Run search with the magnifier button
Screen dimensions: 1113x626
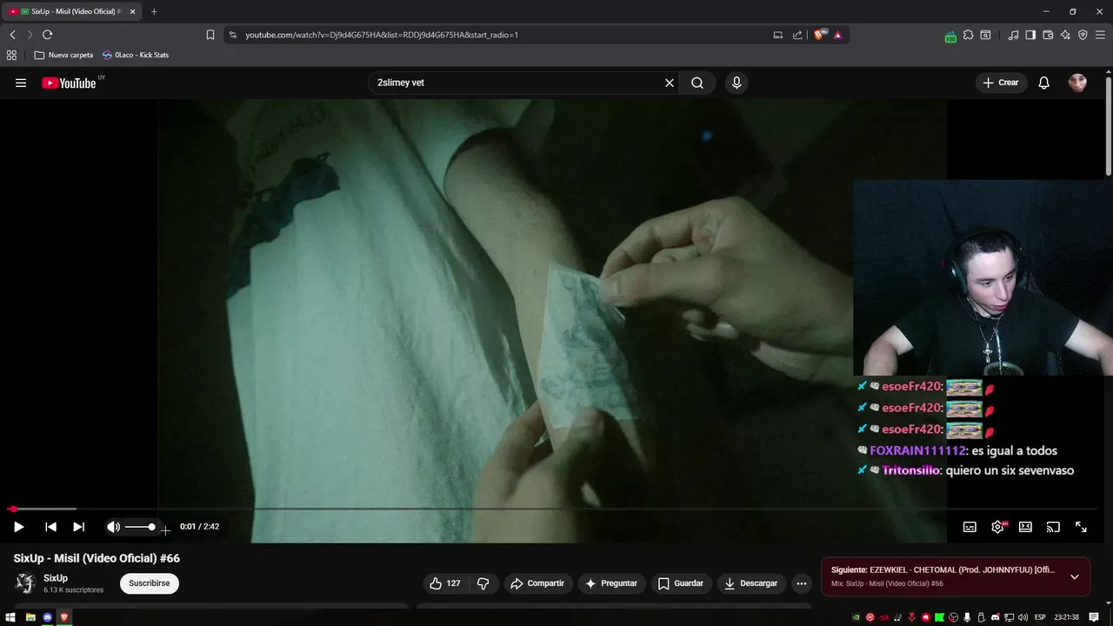697,83
